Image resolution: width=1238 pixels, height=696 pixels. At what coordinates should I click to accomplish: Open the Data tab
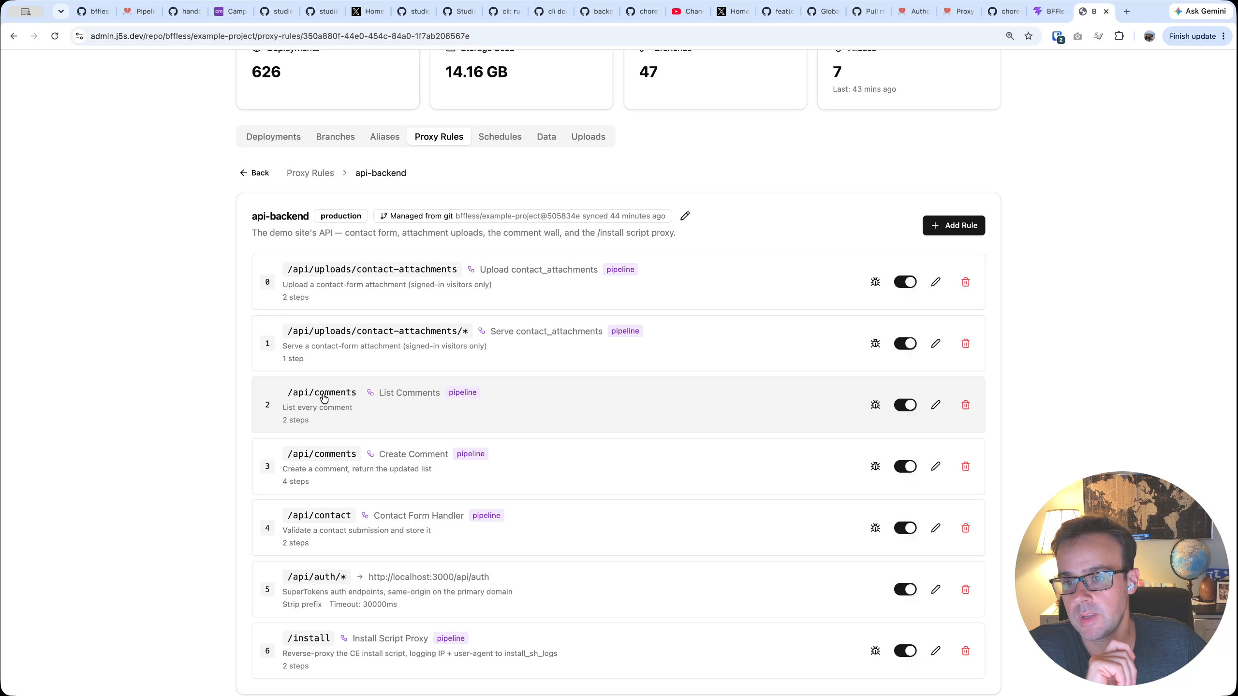coord(546,137)
